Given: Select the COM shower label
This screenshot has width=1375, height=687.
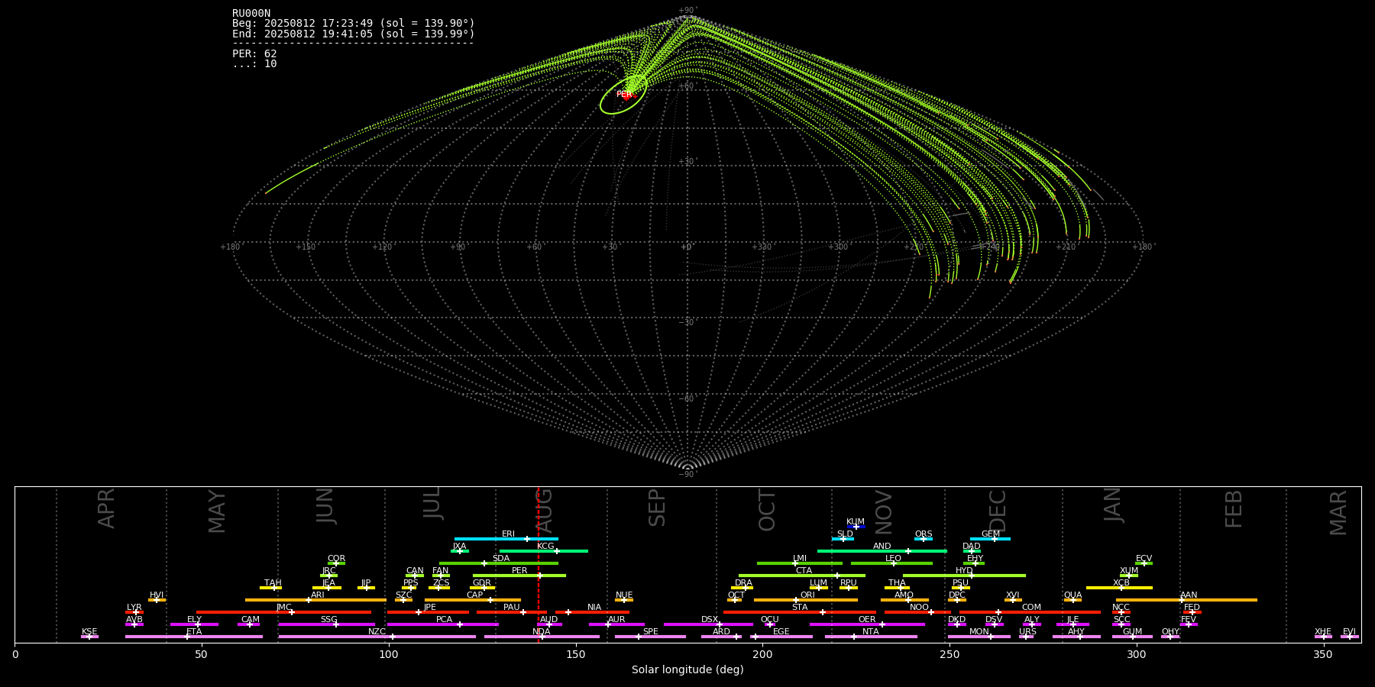Looking at the screenshot, I should [1031, 607].
